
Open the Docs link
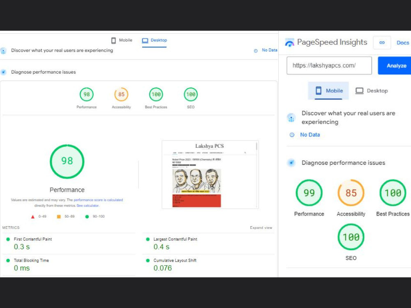pos(403,42)
